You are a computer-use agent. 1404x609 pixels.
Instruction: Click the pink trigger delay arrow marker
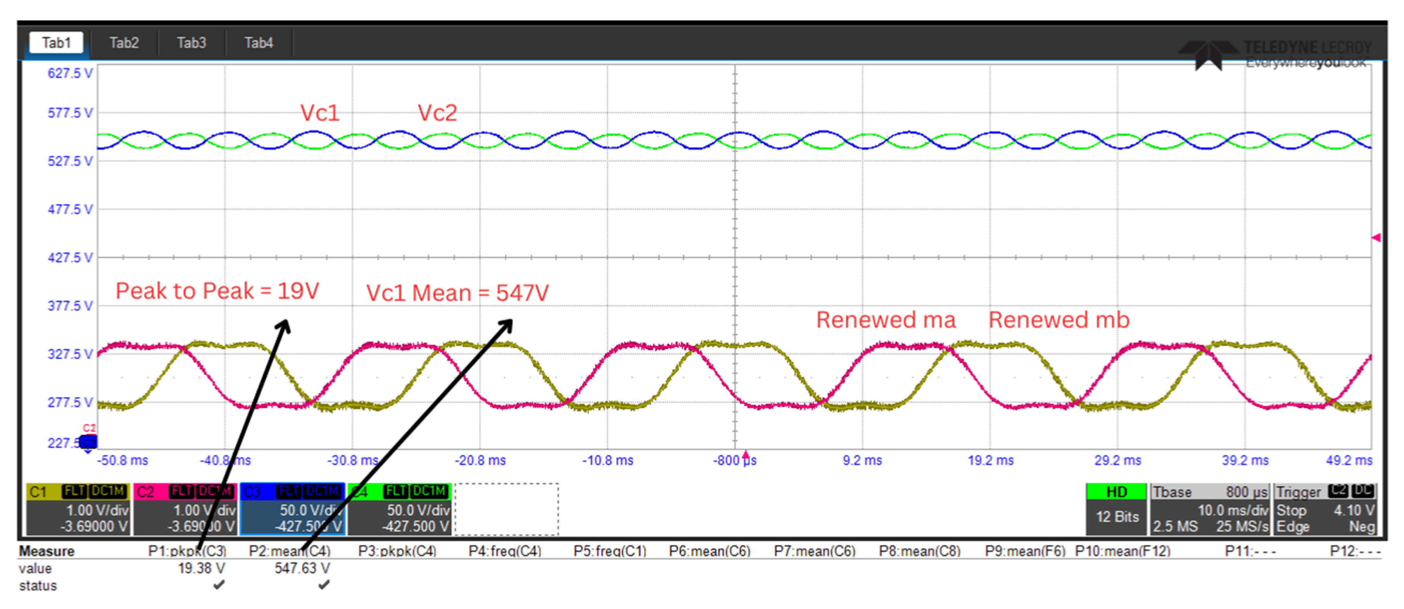(x=746, y=454)
